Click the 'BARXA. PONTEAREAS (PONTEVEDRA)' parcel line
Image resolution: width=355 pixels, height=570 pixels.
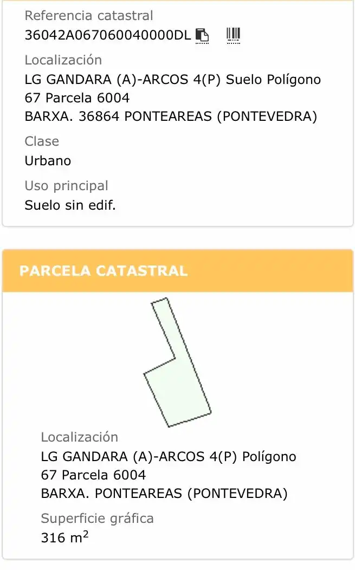click(x=164, y=493)
